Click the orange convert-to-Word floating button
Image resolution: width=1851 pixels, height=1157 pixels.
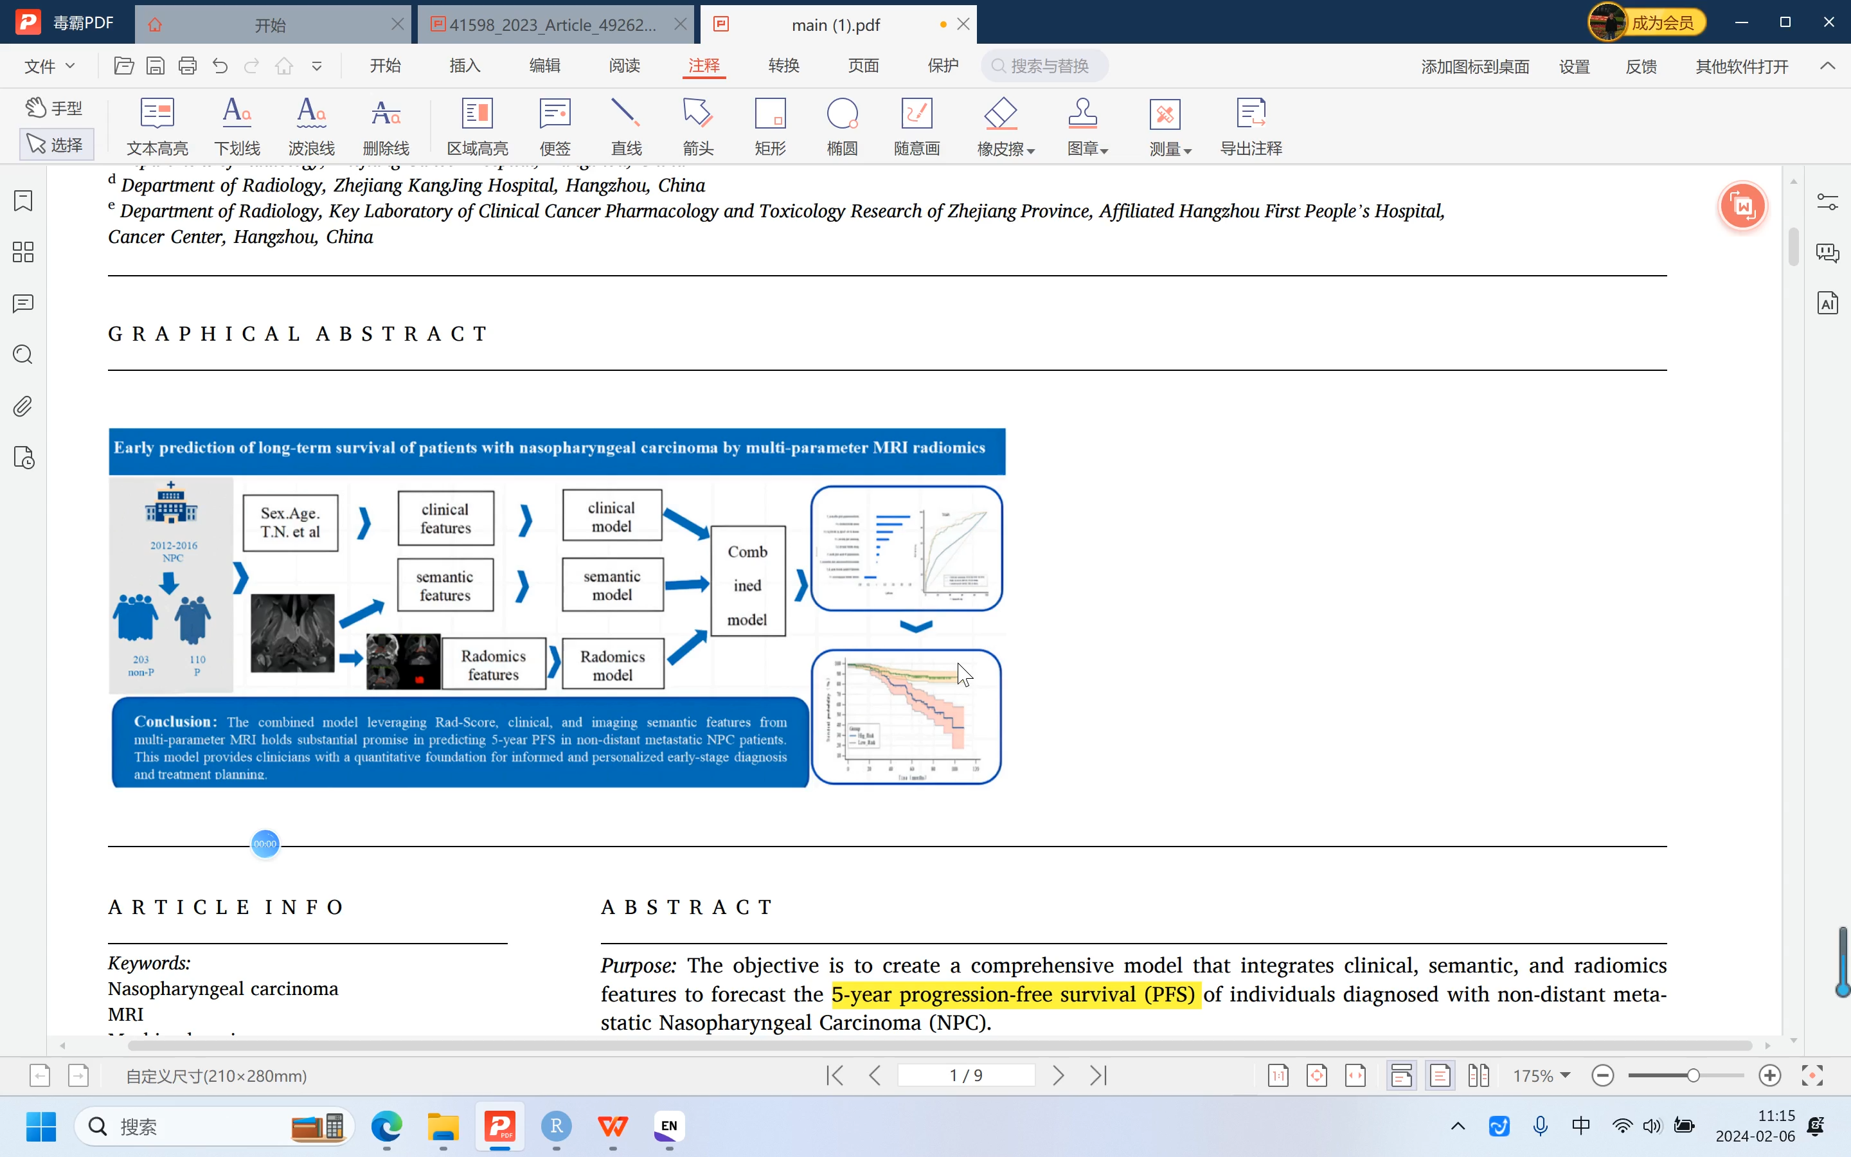[x=1742, y=206]
